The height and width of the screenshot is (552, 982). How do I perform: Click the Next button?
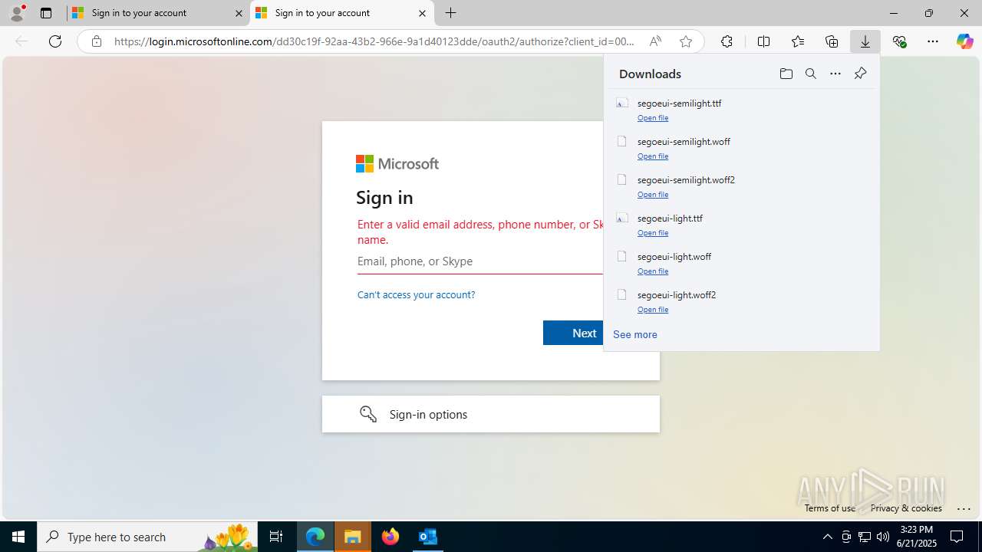[573, 333]
